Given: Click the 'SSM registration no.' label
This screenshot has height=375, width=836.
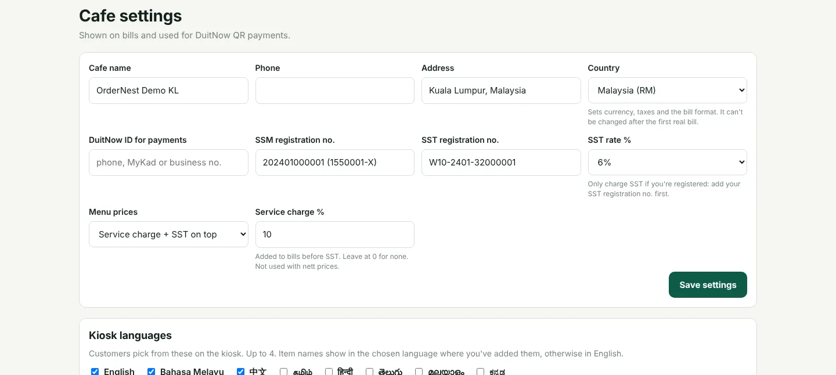Looking at the screenshot, I should coord(295,140).
